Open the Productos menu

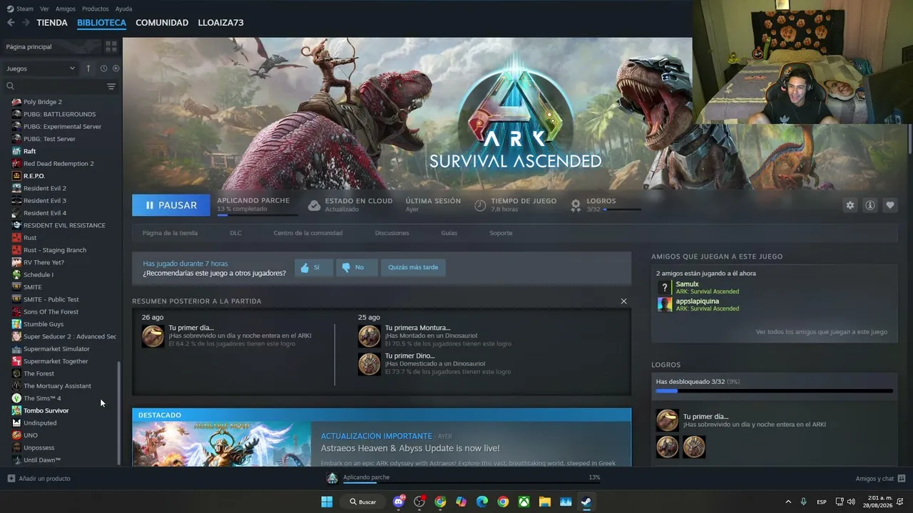click(x=96, y=9)
